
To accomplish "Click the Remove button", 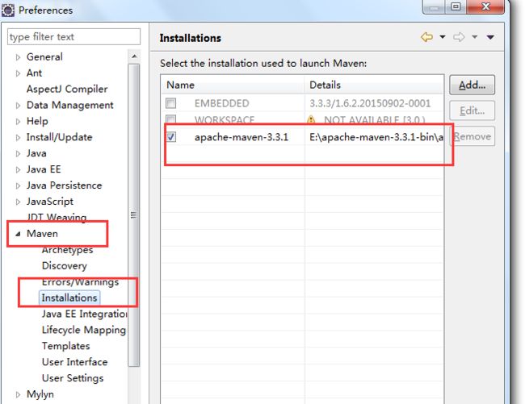I will coord(472,136).
